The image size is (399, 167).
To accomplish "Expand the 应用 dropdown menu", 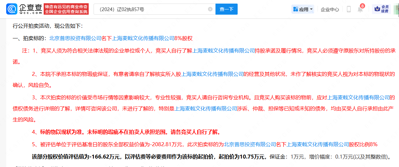I will (303, 9).
